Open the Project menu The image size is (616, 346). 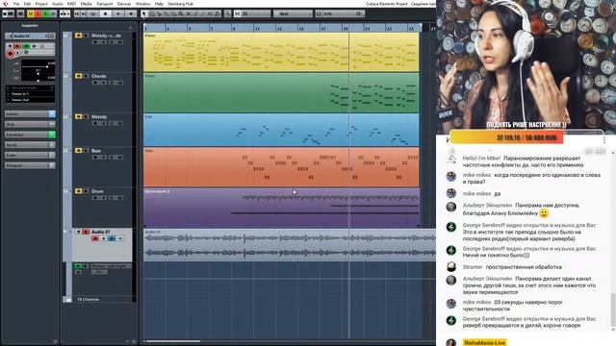41,4
